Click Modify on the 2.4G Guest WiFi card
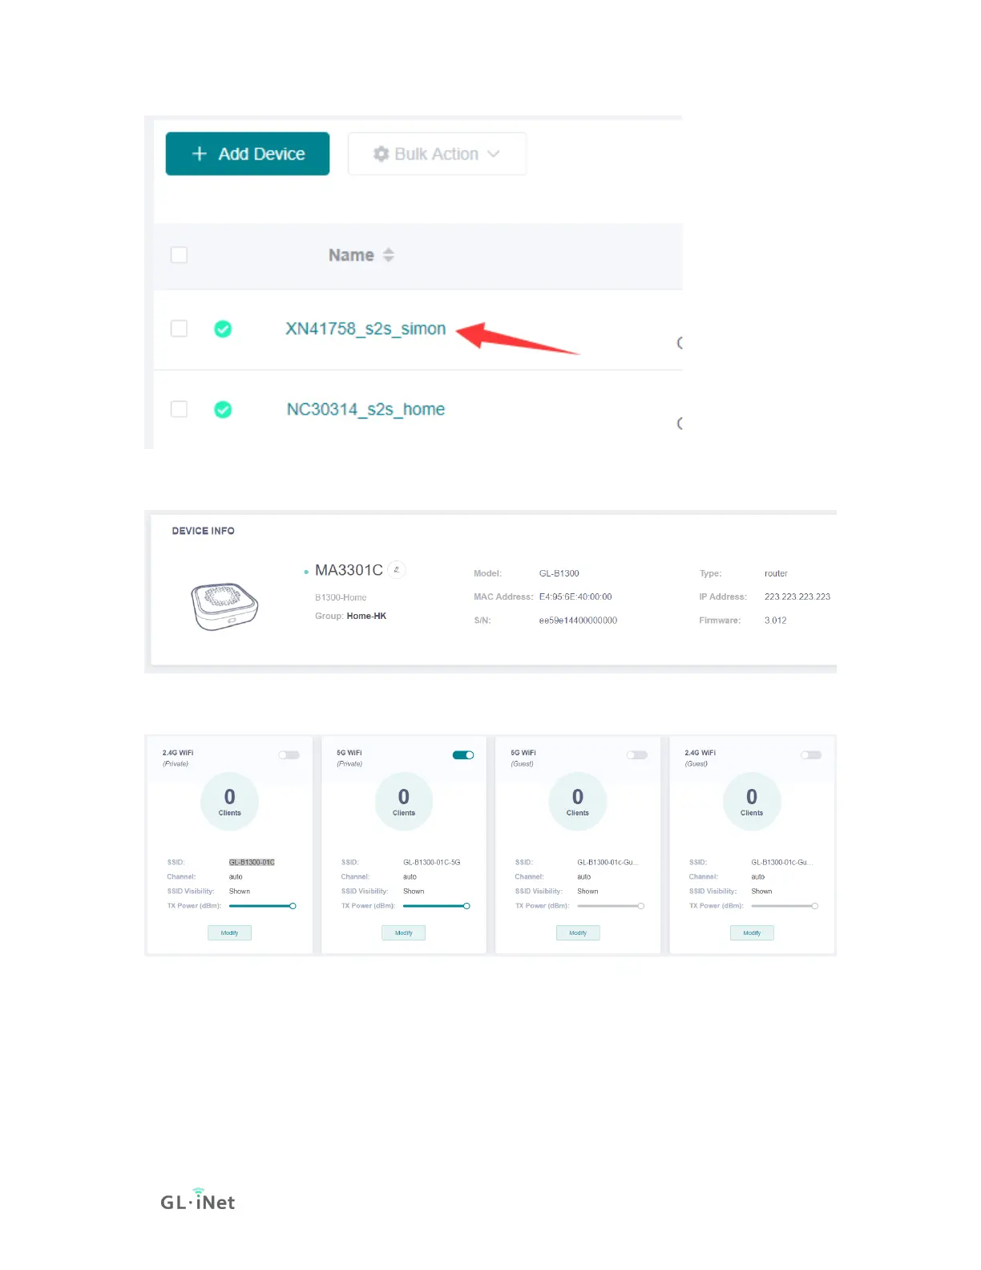Screen dimensions: 981x1270 (752, 932)
